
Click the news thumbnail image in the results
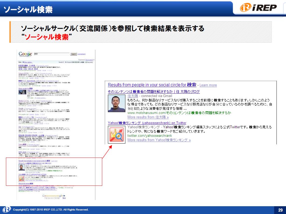22,92
